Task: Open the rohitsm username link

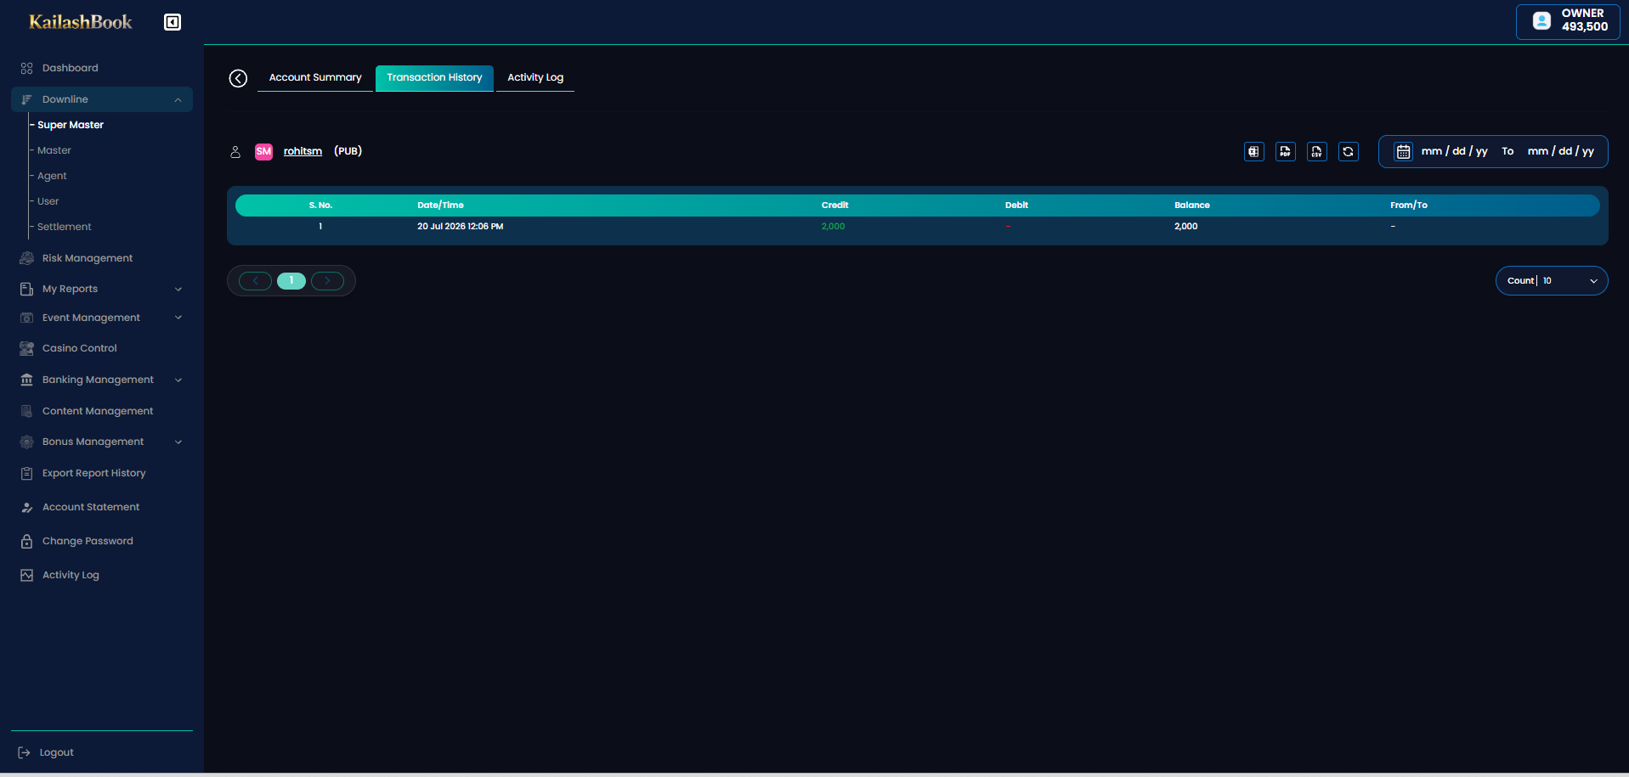Action: pos(303,152)
